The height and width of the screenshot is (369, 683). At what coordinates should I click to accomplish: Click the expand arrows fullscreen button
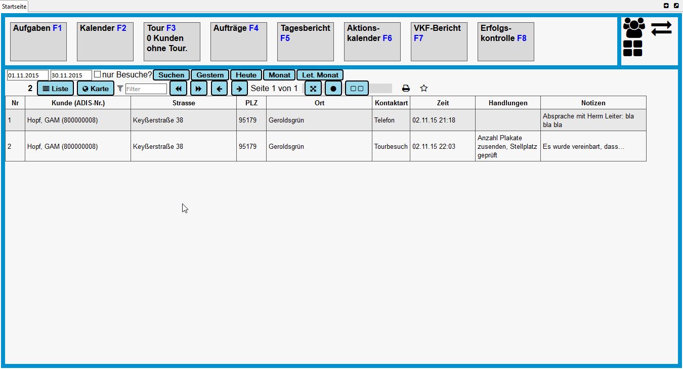[313, 89]
